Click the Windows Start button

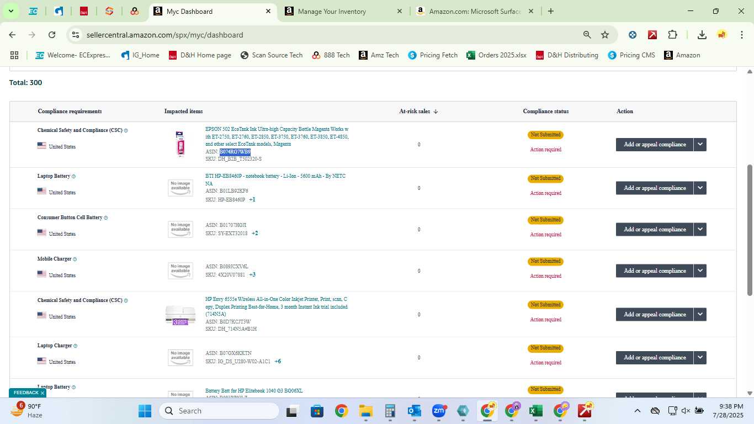click(x=145, y=411)
